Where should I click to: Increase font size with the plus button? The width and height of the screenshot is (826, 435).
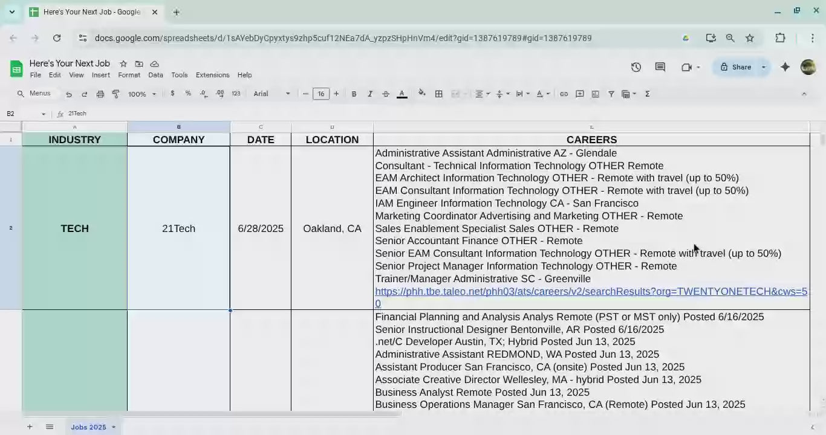pyautogui.click(x=336, y=94)
